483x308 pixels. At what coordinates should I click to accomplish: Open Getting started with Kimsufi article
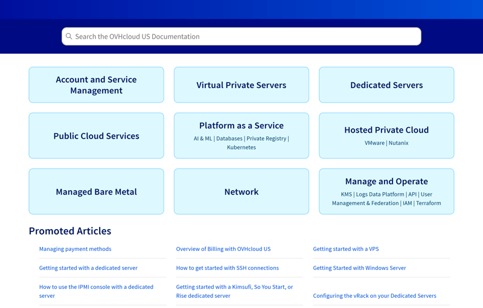coord(234,291)
